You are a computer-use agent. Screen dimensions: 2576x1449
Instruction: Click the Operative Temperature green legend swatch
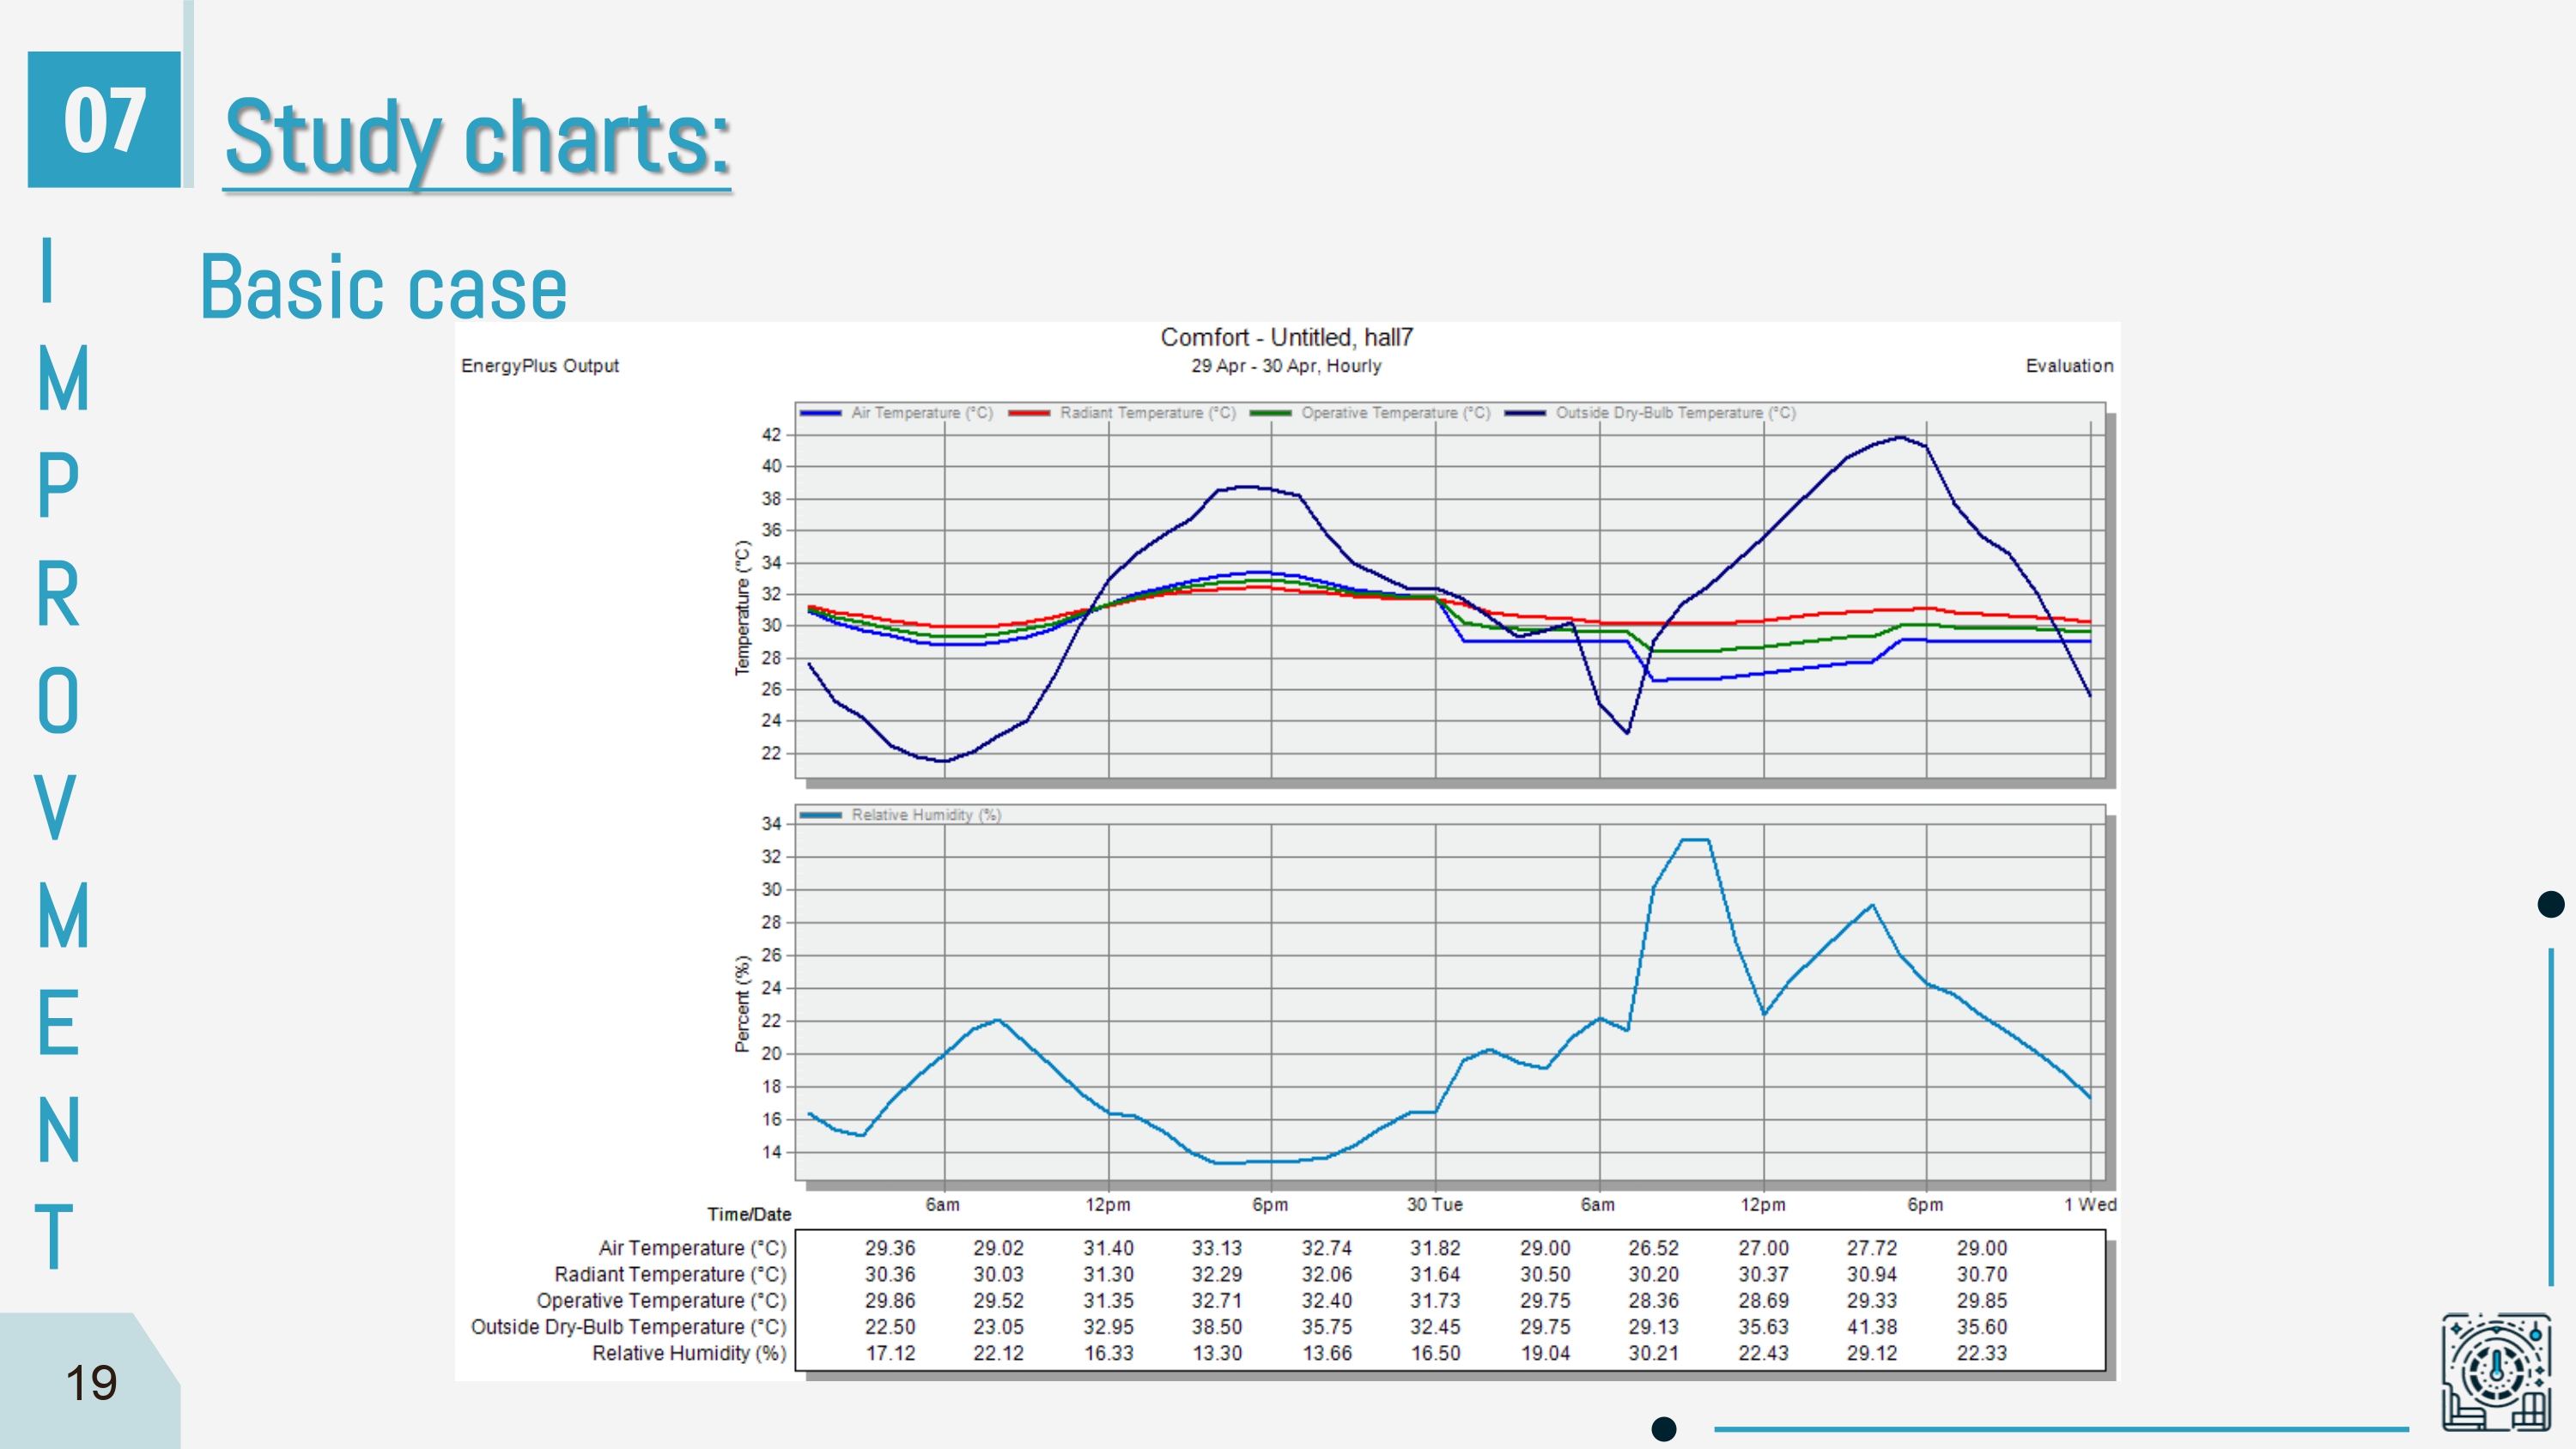pyautogui.click(x=1270, y=413)
